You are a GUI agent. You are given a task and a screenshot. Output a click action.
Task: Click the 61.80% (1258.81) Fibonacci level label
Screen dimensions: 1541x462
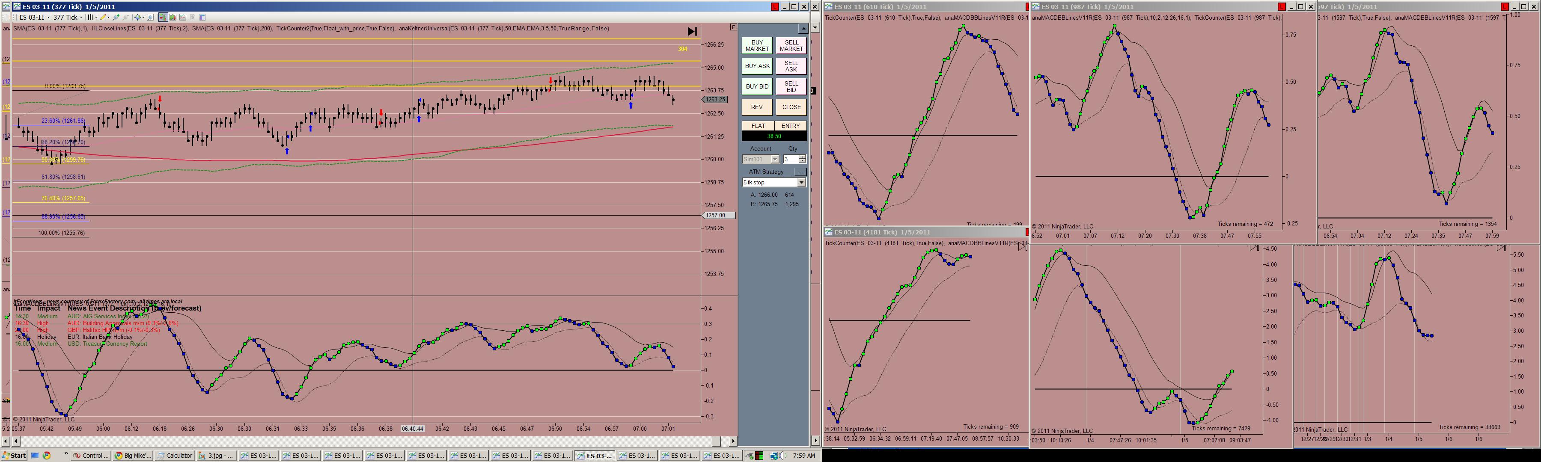[x=63, y=177]
